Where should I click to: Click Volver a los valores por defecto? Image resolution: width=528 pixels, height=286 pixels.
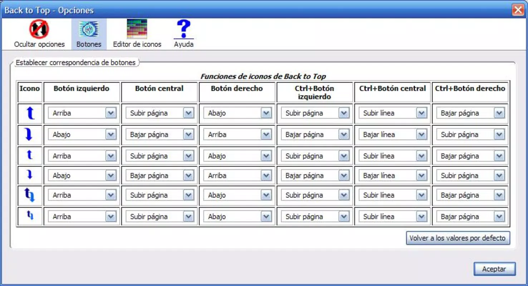click(x=458, y=238)
